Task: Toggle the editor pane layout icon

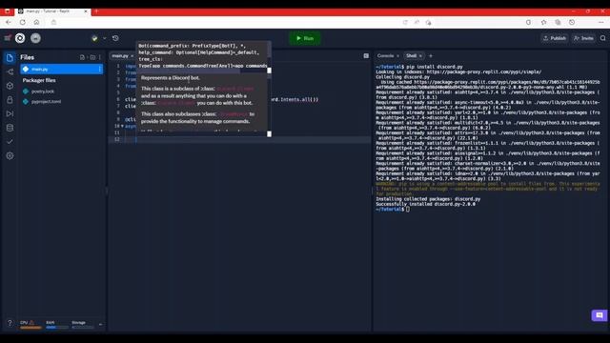Action: 366,56
